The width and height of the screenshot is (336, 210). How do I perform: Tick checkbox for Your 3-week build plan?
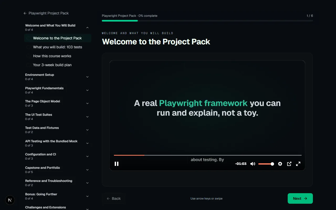point(28,65)
